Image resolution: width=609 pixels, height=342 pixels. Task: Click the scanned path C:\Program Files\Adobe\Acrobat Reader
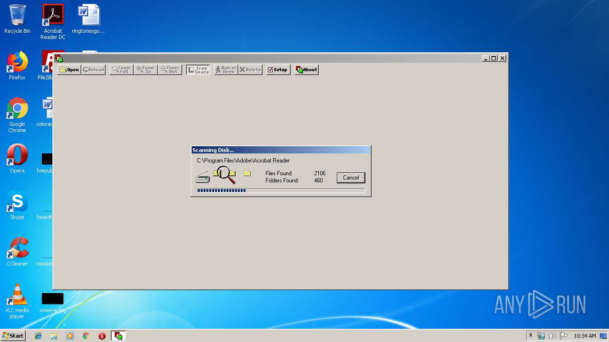click(x=243, y=161)
